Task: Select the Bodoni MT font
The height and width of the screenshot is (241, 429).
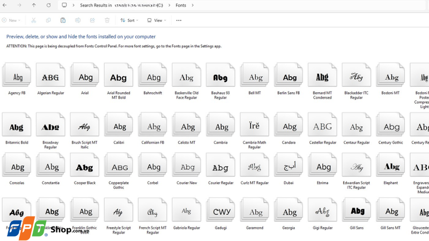Action: 390,79
